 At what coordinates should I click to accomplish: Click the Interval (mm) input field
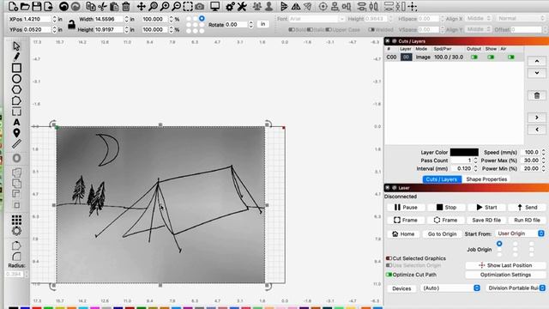[462, 168]
